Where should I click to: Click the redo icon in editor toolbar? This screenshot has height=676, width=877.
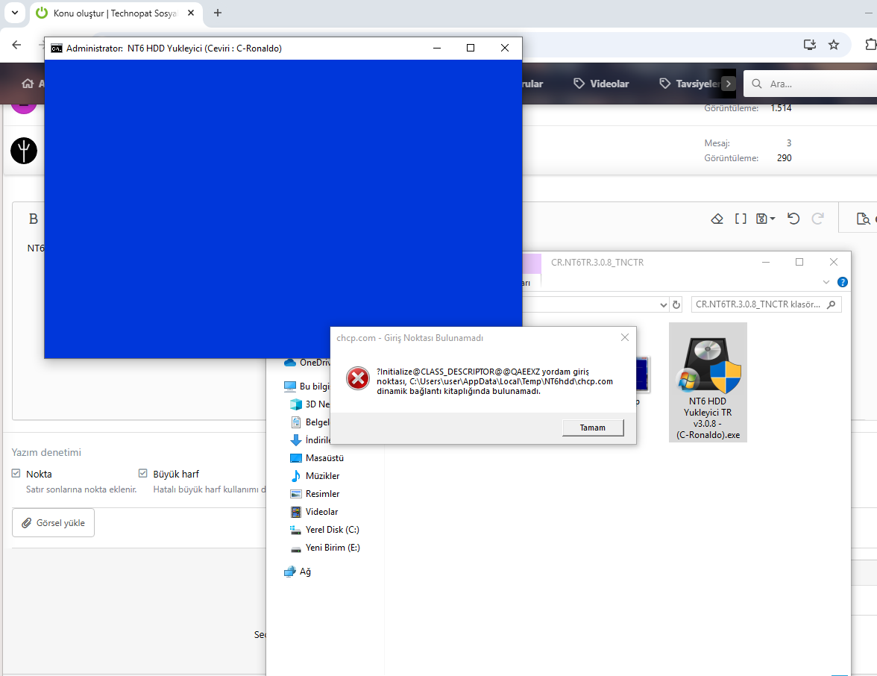817,219
